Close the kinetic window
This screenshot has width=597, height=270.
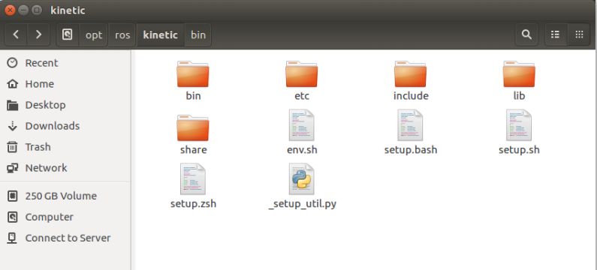click(x=10, y=10)
